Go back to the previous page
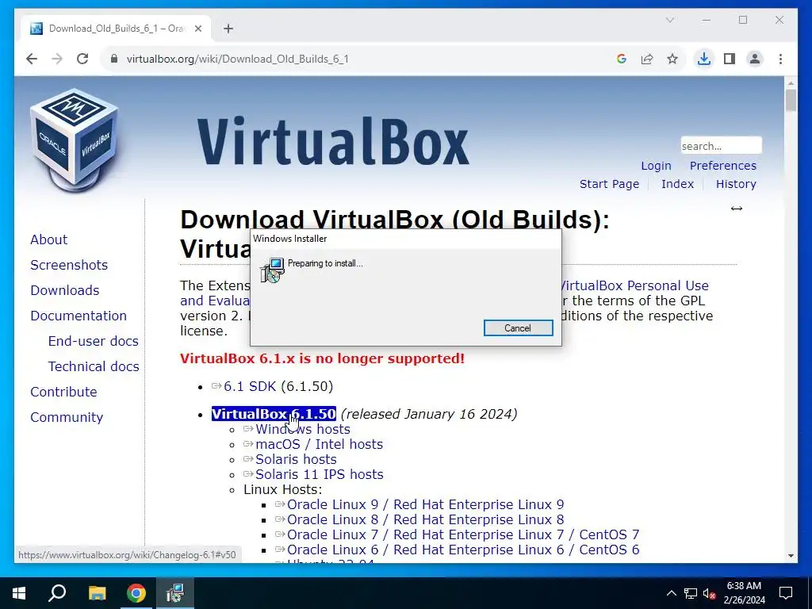This screenshot has height=609, width=812. click(x=32, y=59)
